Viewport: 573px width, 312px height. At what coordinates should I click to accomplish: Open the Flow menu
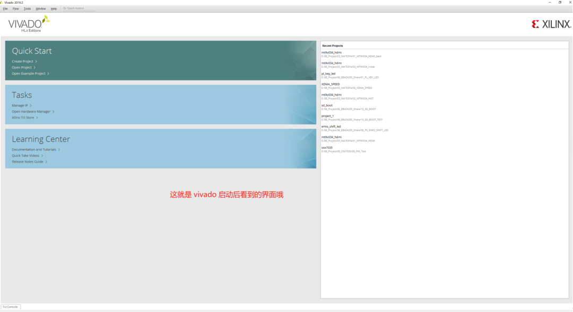[x=16, y=9]
